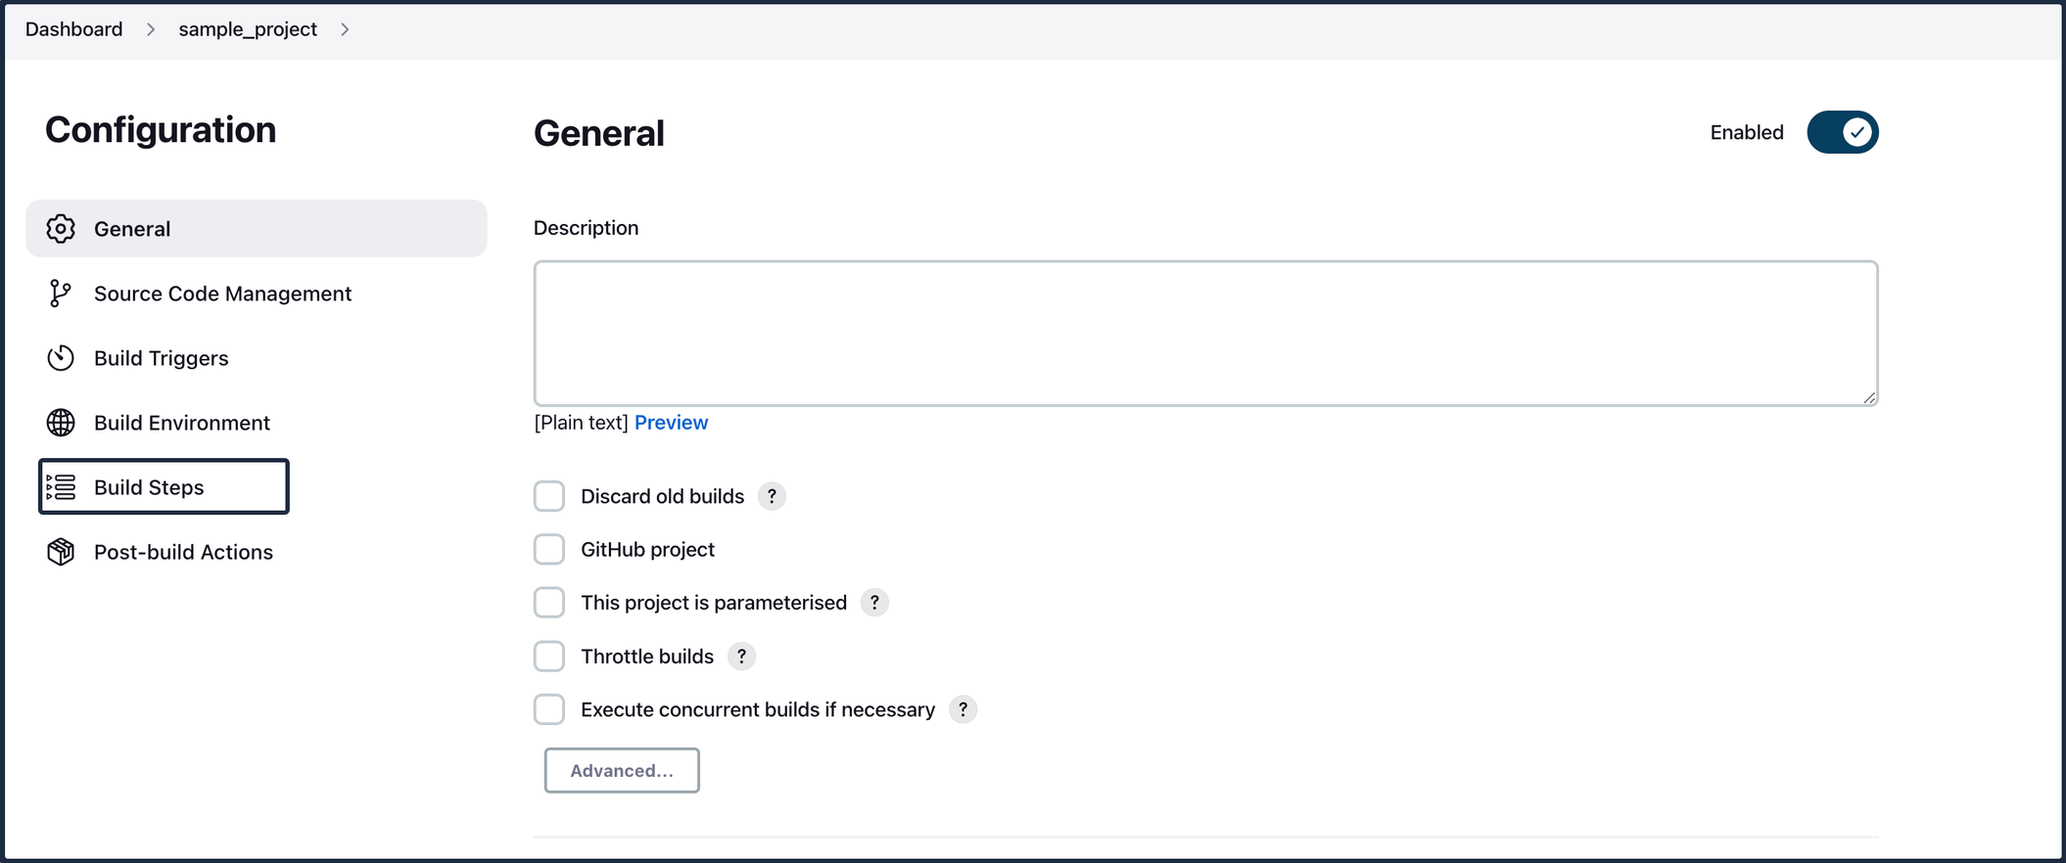Disable the project using the Enabled switch
The height and width of the screenshot is (863, 2066).
pos(1843,132)
